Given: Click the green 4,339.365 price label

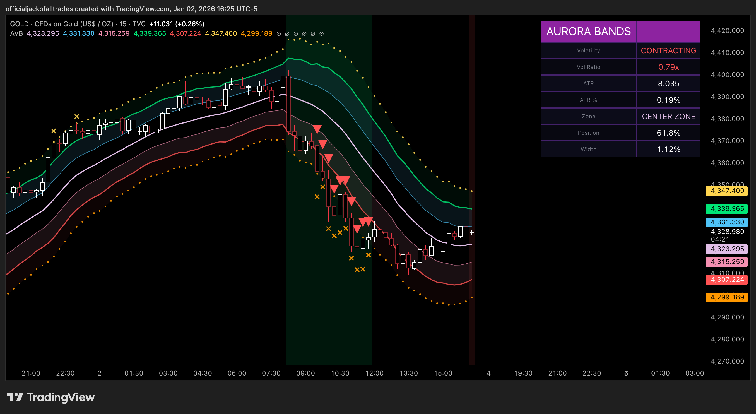Looking at the screenshot, I should point(727,209).
